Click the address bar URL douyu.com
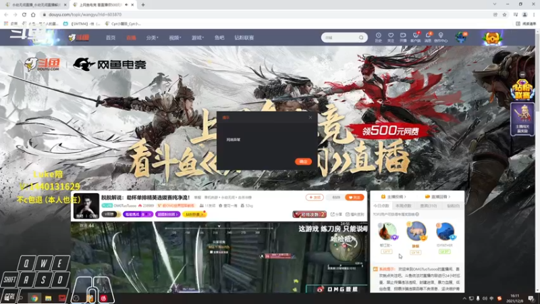 [x=85, y=14]
